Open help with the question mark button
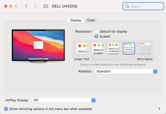Image resolution: width=166 pixels, height=114 pixels. point(159,109)
